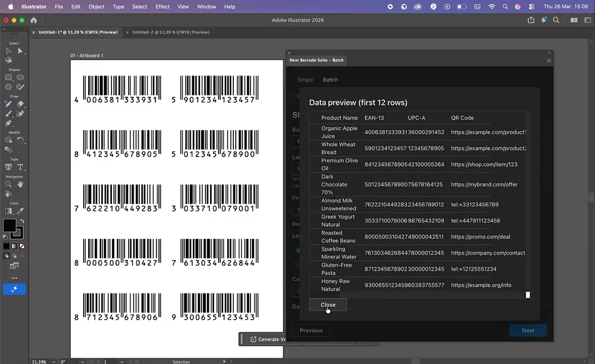Open the Effect menu
This screenshot has width=595, height=364.
coord(162,7)
